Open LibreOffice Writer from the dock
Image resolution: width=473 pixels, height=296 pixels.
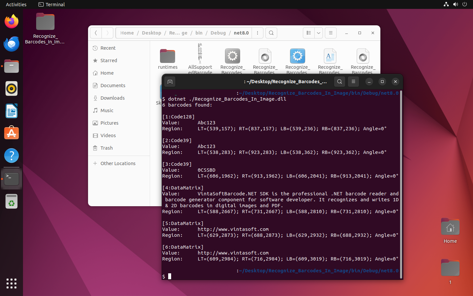pos(11,111)
